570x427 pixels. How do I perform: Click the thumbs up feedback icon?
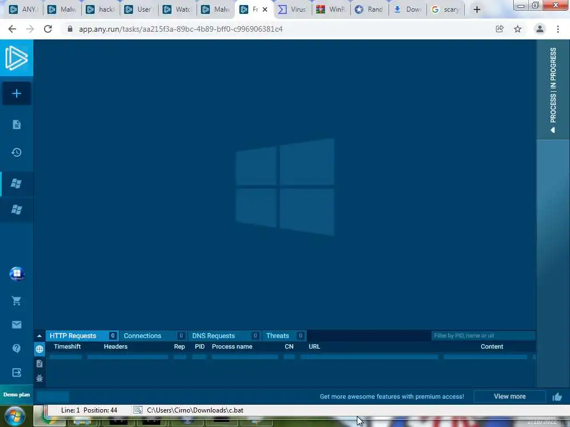tap(557, 397)
